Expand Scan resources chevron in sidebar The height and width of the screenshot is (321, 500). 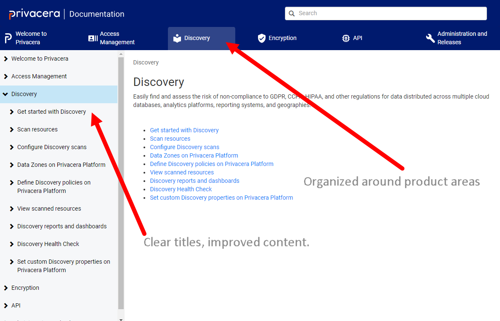pos(11,130)
